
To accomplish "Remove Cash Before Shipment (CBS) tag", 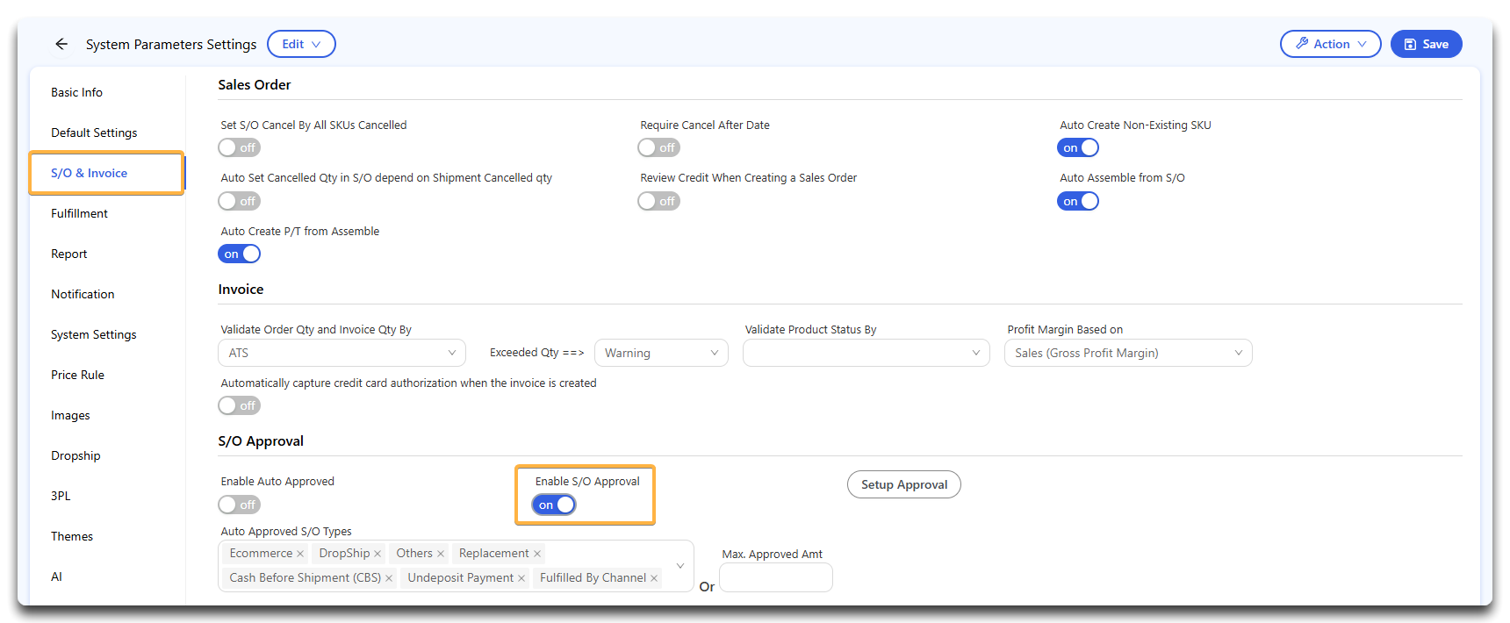I will pyautogui.click(x=389, y=578).
